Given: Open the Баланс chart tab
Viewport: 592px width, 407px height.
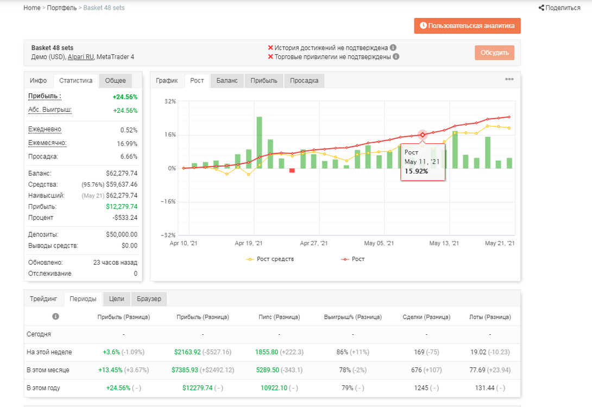Looking at the screenshot, I should pos(227,81).
